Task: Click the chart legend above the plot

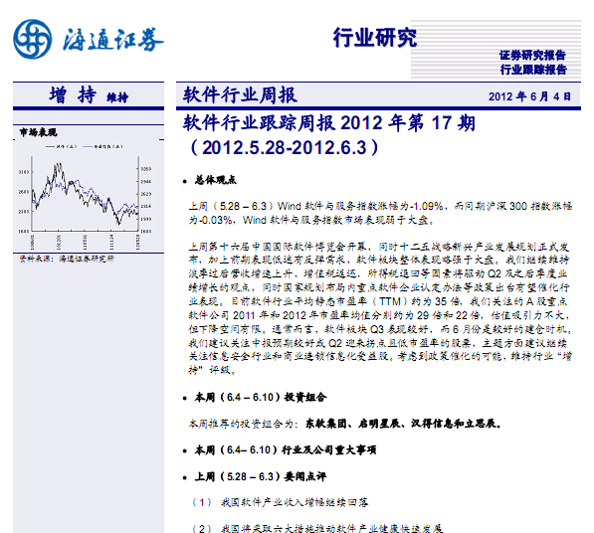Action: pos(85,146)
